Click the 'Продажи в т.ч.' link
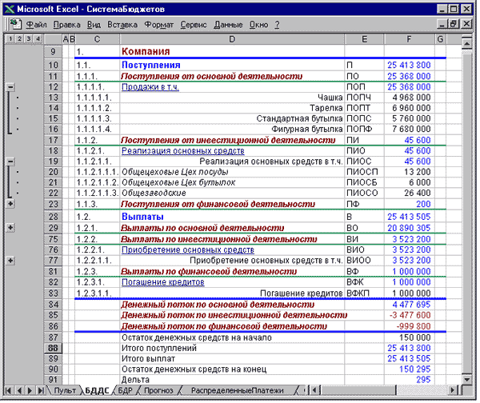 (x=150, y=87)
